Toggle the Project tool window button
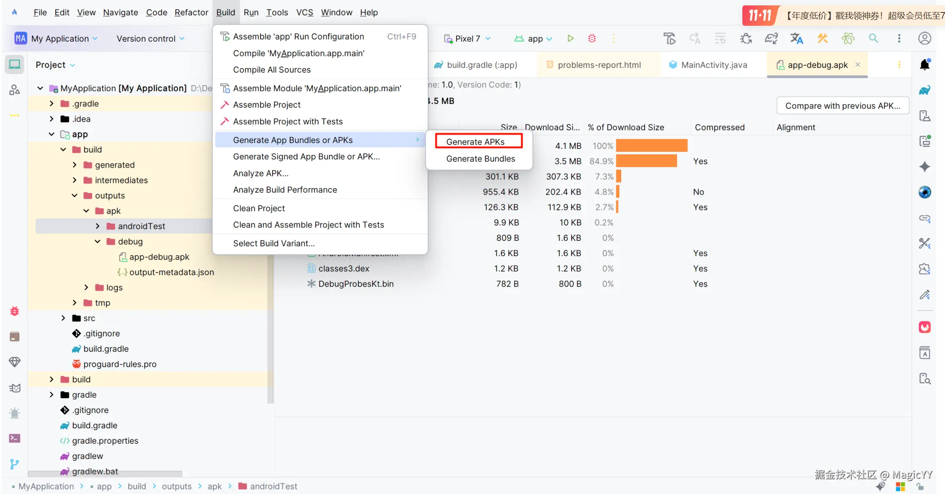Image resolution: width=945 pixels, height=494 pixels. tap(15, 64)
